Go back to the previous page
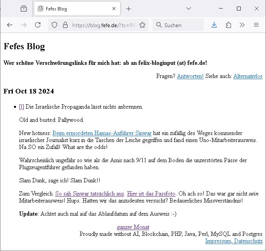 (10, 25)
